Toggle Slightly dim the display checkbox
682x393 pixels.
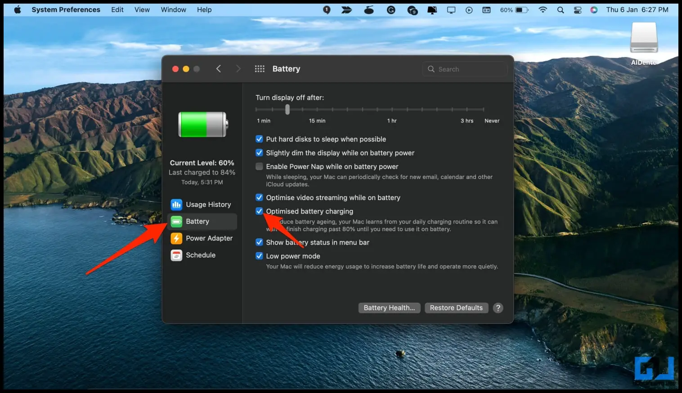coord(259,153)
